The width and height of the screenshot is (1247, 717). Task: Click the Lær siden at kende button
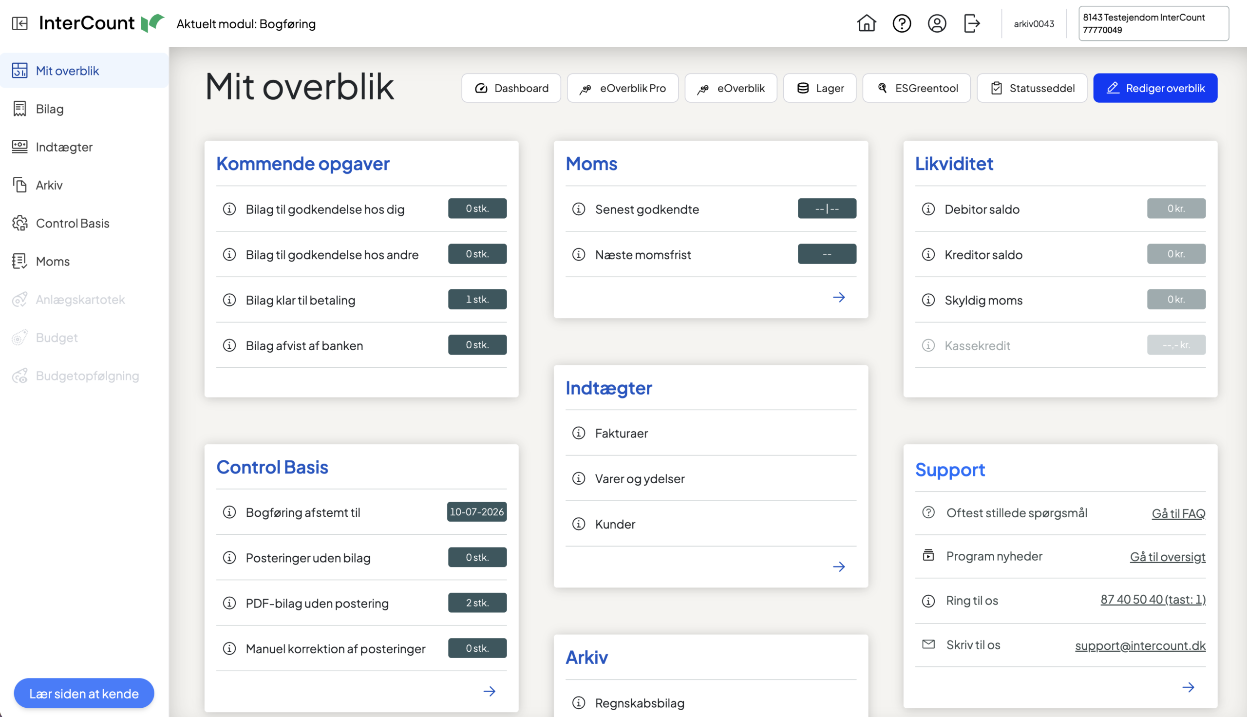coord(84,693)
